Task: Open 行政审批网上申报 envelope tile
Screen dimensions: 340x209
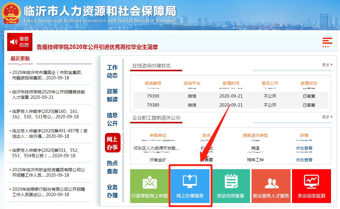Action: pyautogui.click(x=150, y=186)
